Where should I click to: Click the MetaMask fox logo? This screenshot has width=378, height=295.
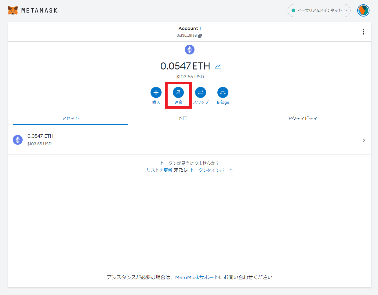pyautogui.click(x=13, y=10)
